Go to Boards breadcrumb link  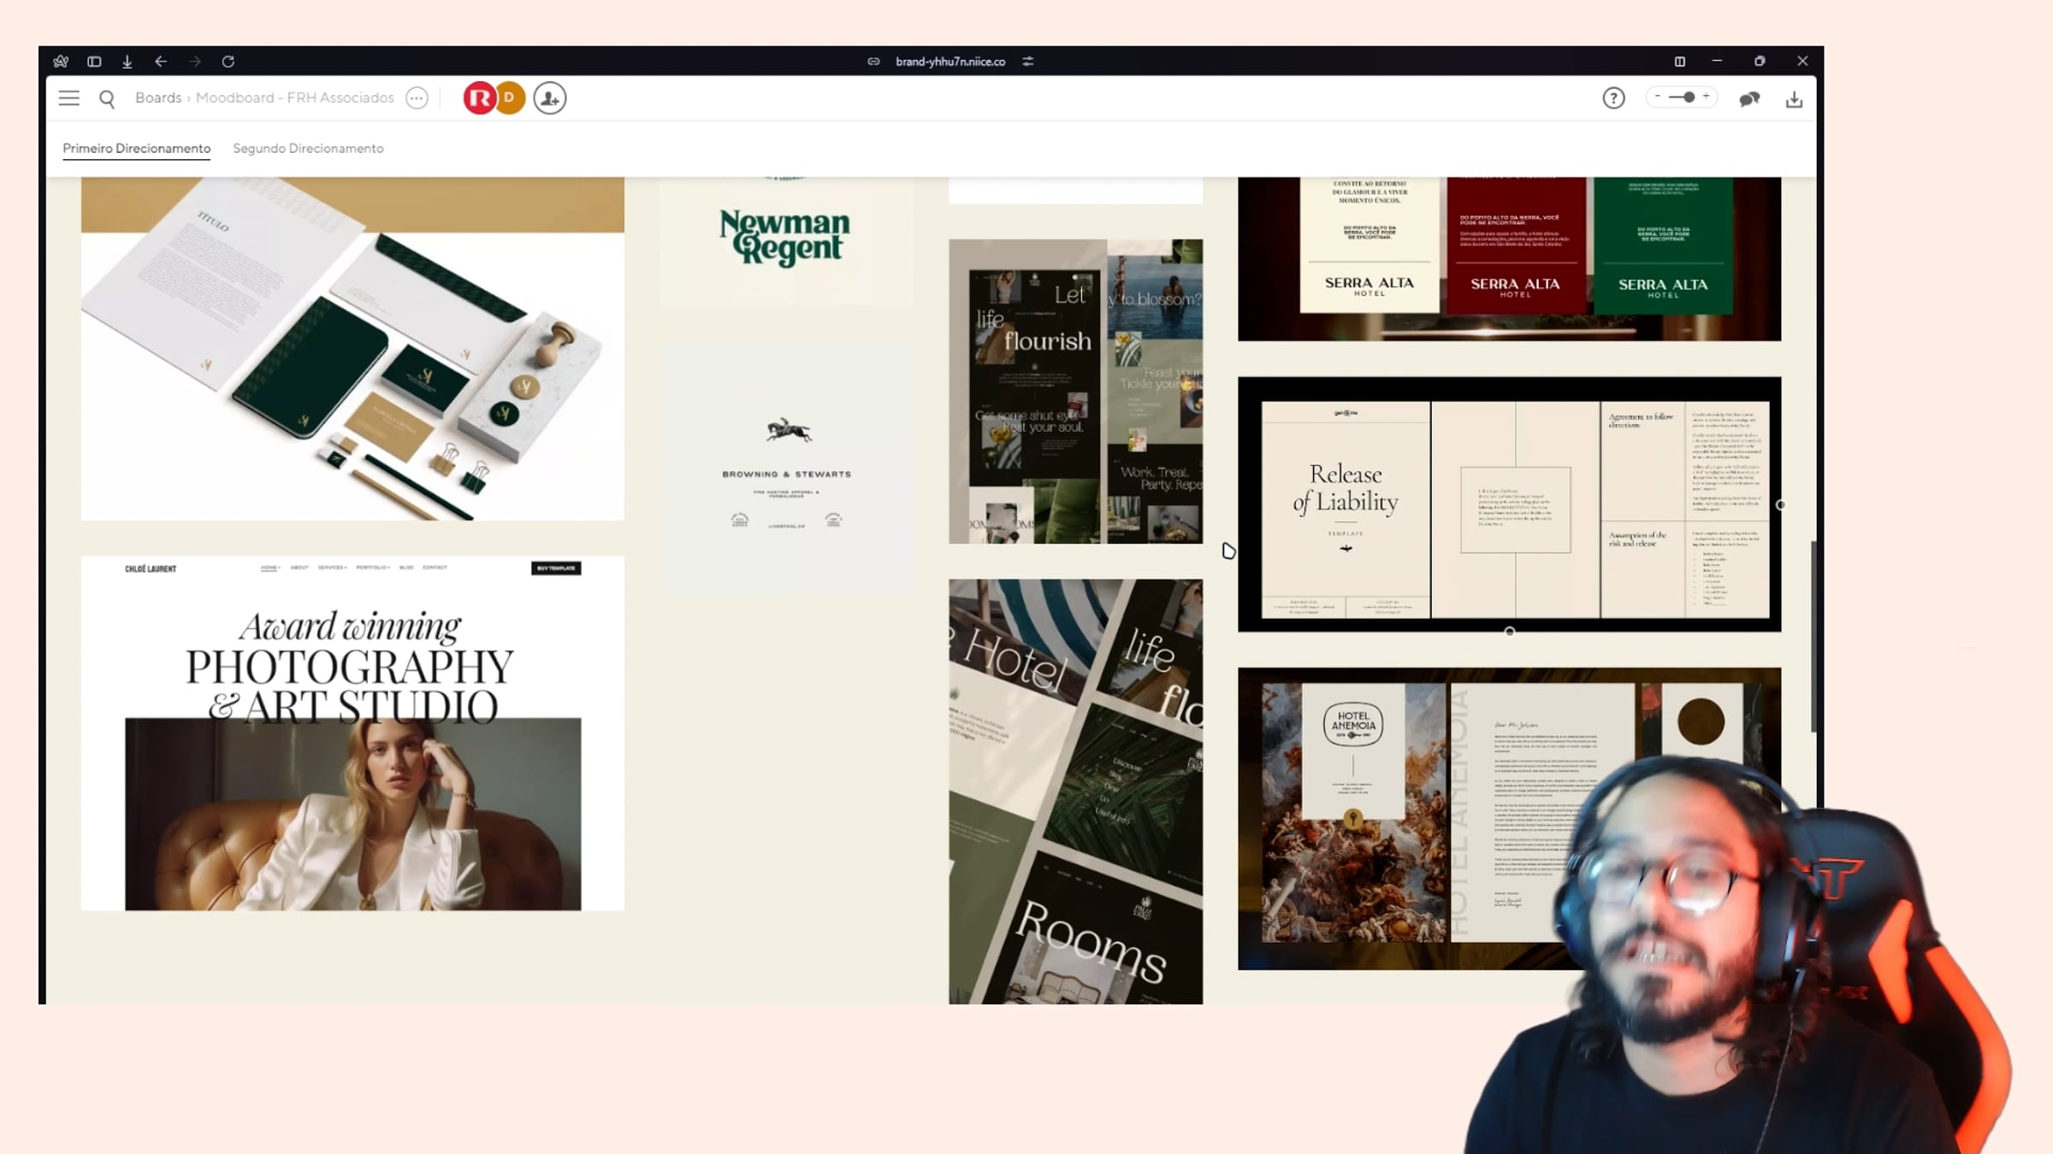point(158,98)
